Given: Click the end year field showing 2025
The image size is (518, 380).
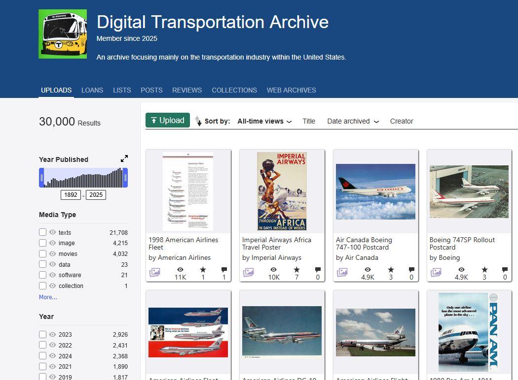Looking at the screenshot, I should pyautogui.click(x=96, y=195).
